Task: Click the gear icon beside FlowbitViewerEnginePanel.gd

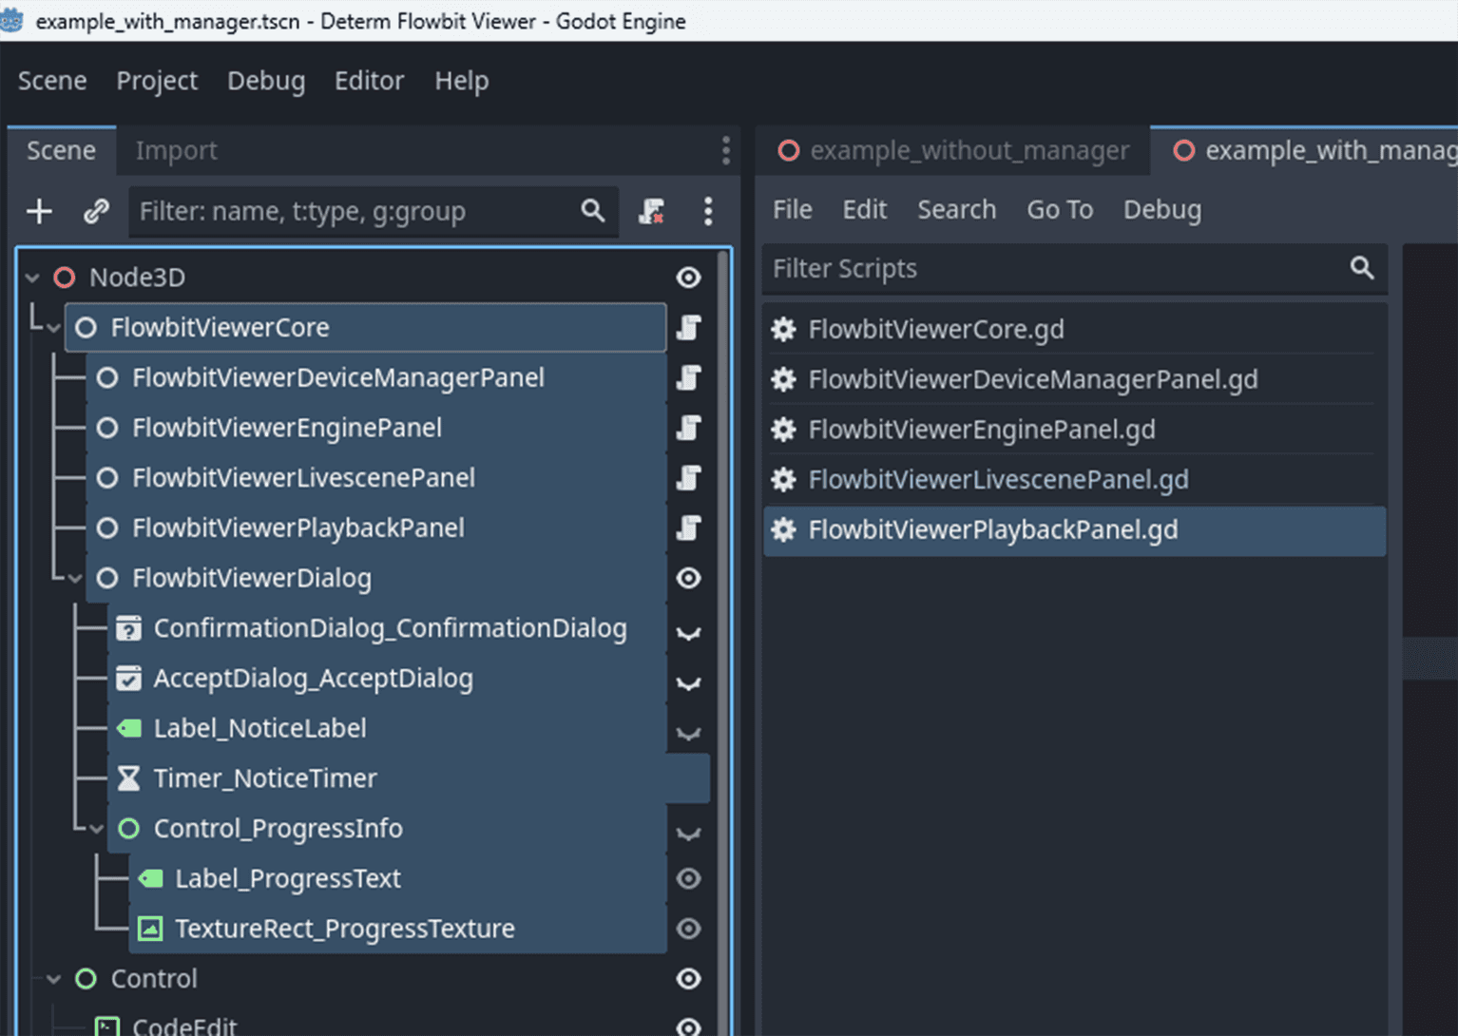Action: click(784, 430)
